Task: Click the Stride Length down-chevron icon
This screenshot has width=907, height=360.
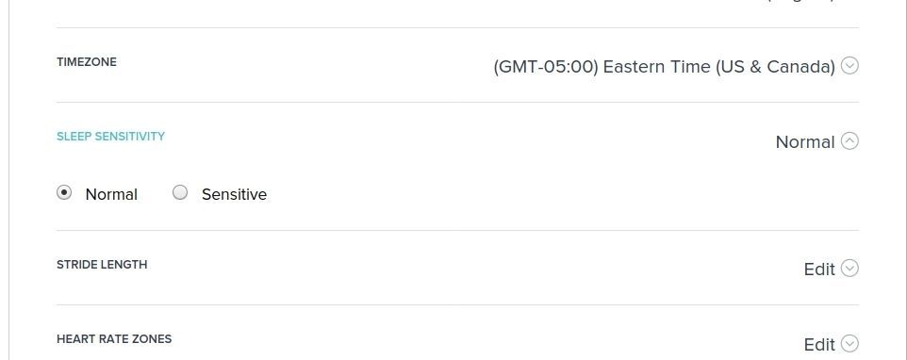Action: [849, 269]
